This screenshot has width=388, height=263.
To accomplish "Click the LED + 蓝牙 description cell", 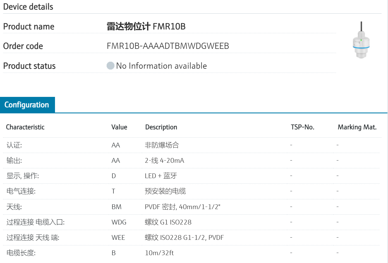I will point(161,176).
